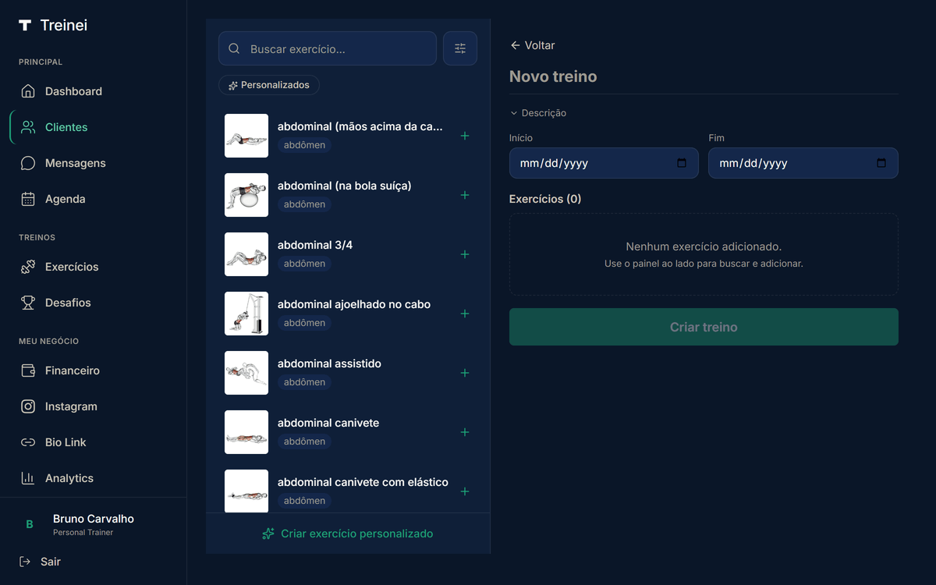Viewport: 936px width, 585px height.
Task: Click abdômen tag under abdominal 3/4
Action: [x=304, y=264]
